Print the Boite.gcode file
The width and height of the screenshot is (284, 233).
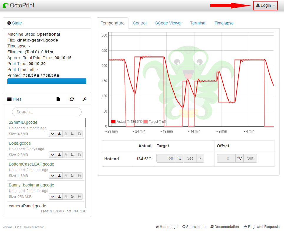click(x=79, y=155)
